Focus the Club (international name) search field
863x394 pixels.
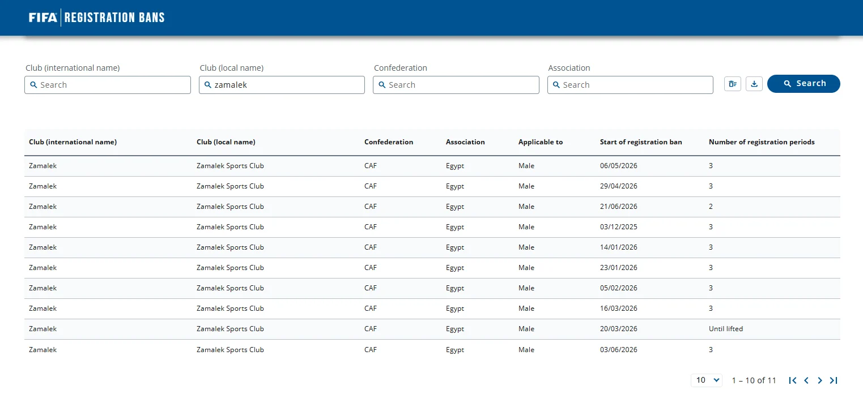pyautogui.click(x=108, y=85)
